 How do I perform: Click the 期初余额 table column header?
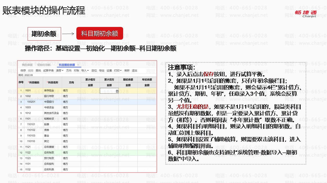tap(128, 80)
